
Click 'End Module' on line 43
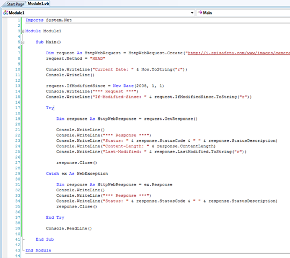click(x=38, y=250)
